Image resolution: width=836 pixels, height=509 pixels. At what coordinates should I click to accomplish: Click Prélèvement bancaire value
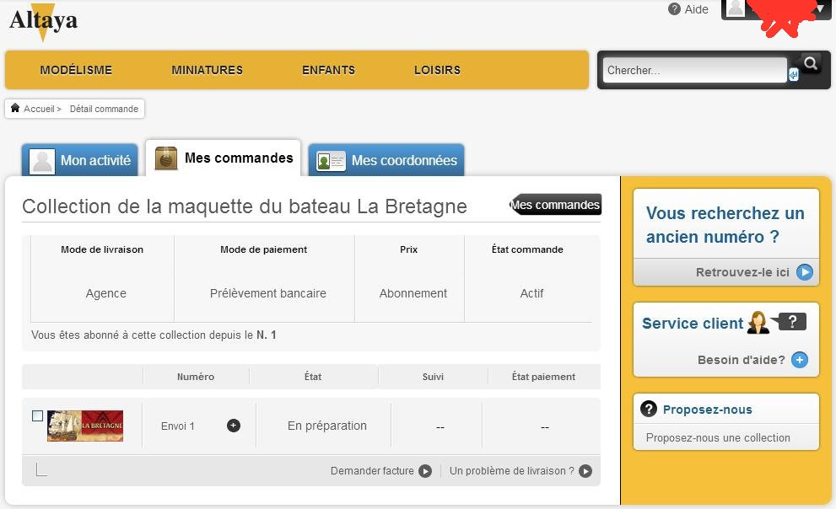pyautogui.click(x=267, y=293)
